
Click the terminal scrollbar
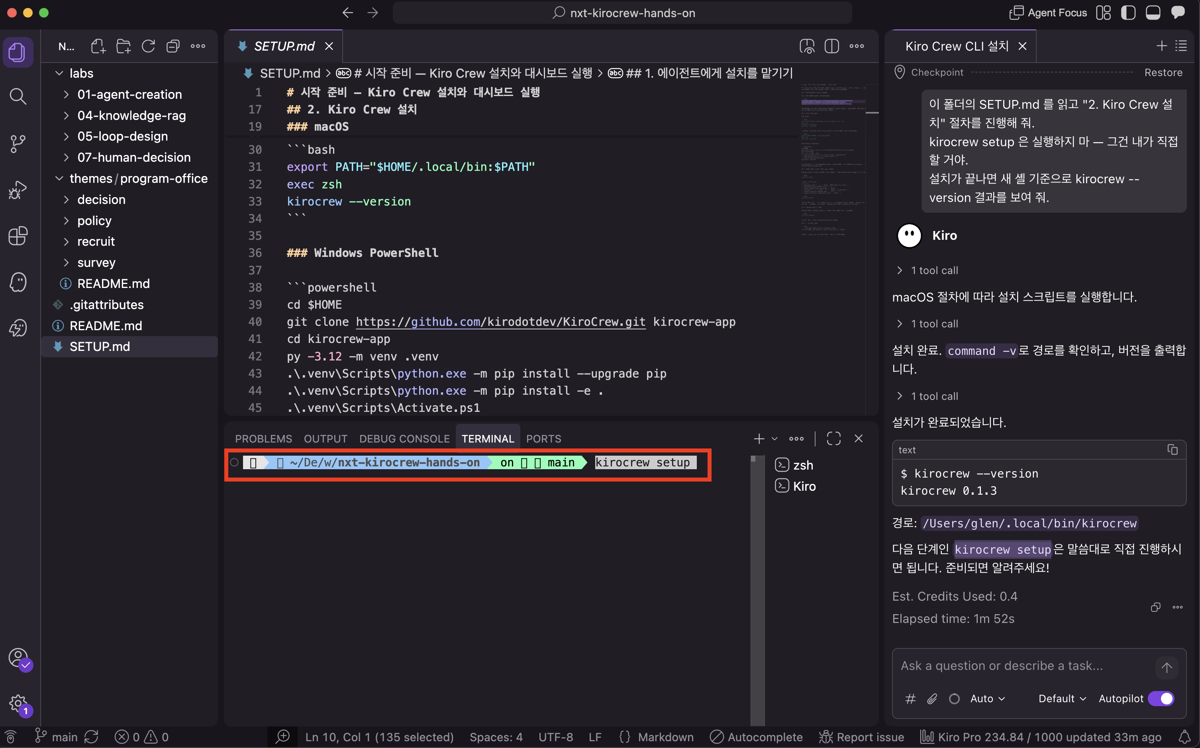[x=757, y=591]
